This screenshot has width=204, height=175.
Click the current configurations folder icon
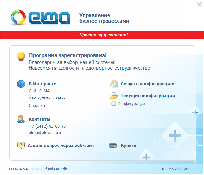tap(113, 96)
